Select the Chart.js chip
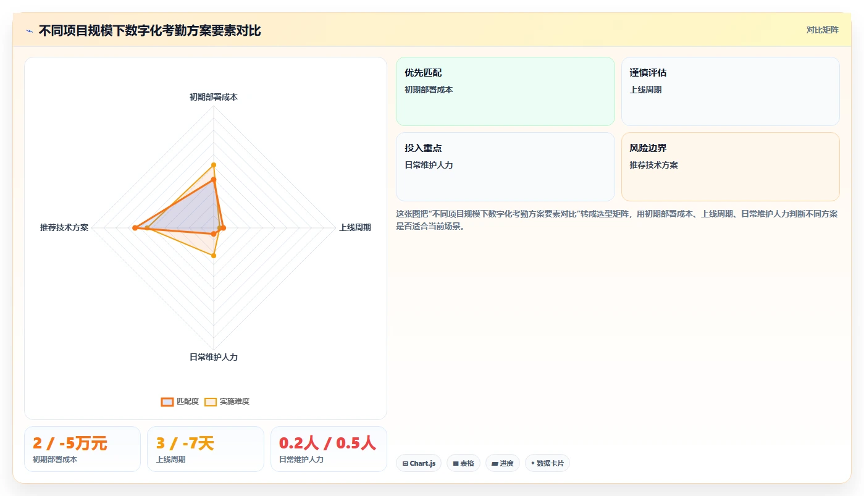The width and height of the screenshot is (864, 496). pos(419,463)
